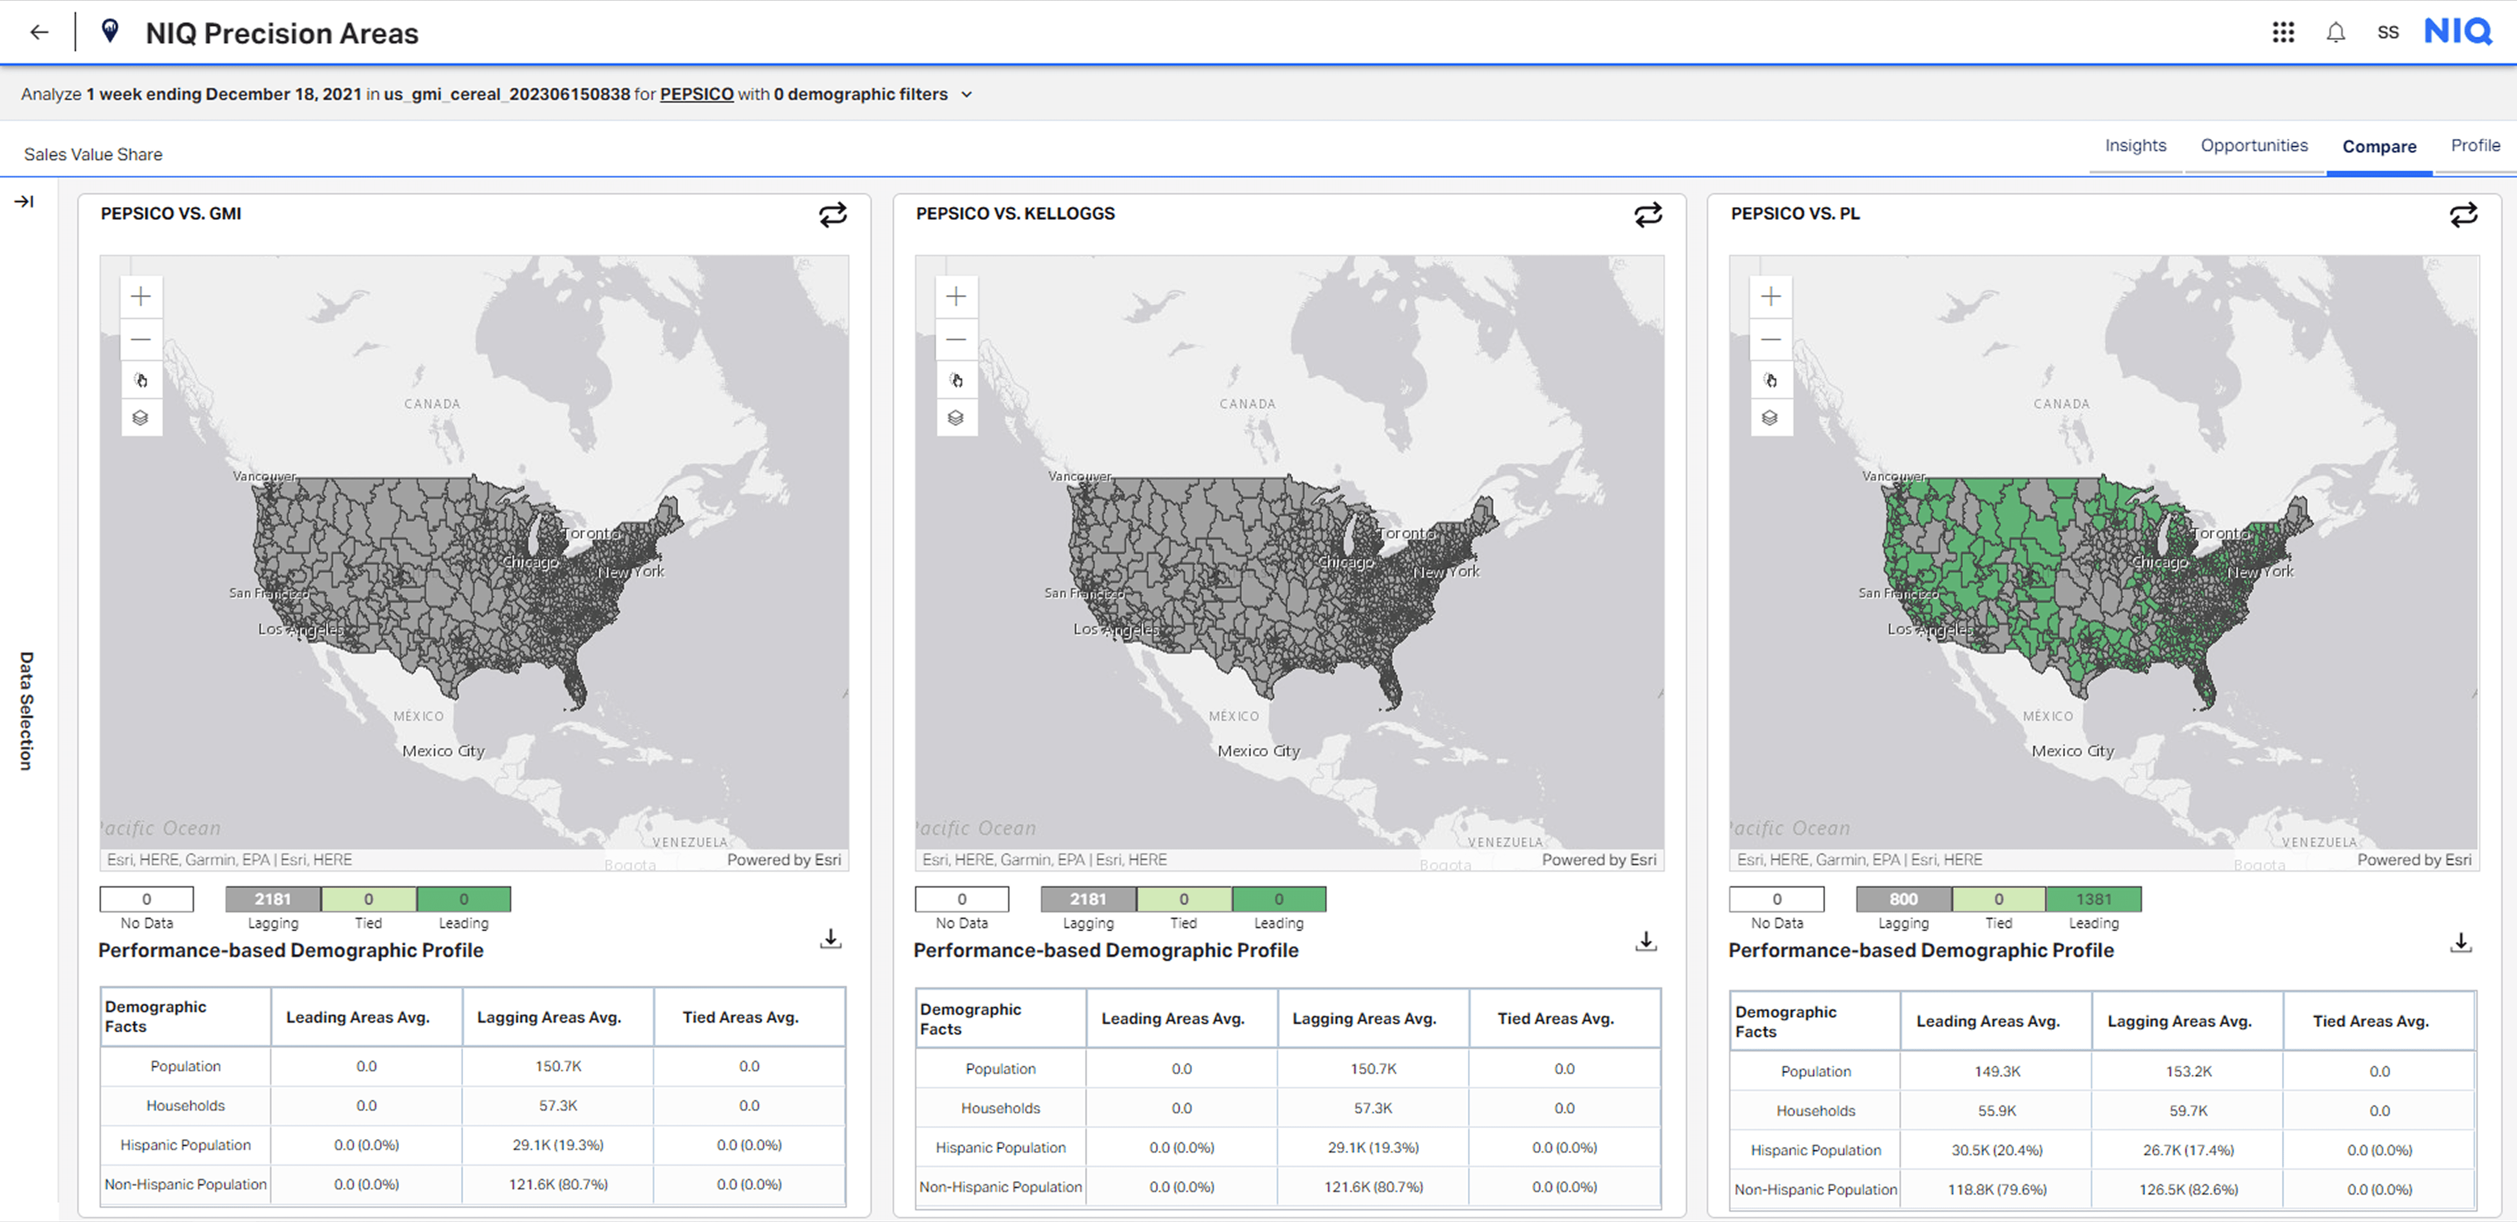Click the No Data box in GMI legend
Viewport: 2517px width, 1222px height.
[x=147, y=899]
